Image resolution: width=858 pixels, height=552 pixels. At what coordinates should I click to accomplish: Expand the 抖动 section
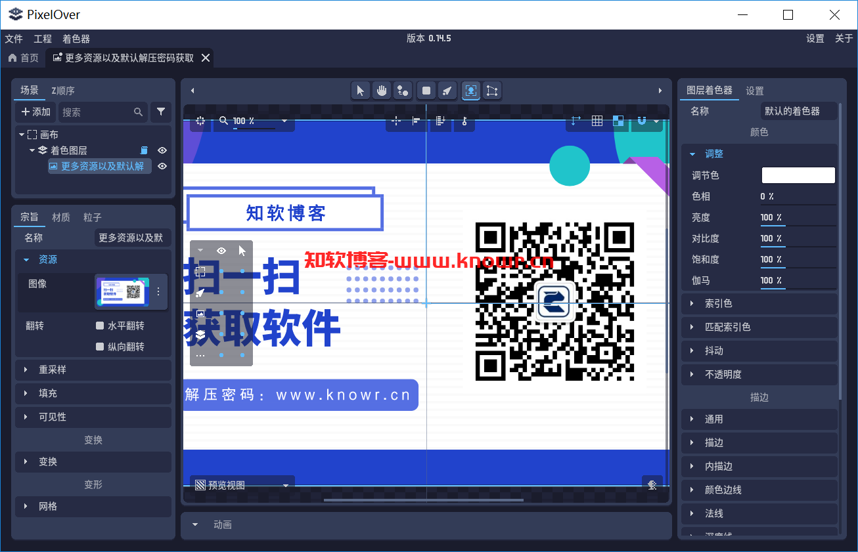click(x=759, y=350)
